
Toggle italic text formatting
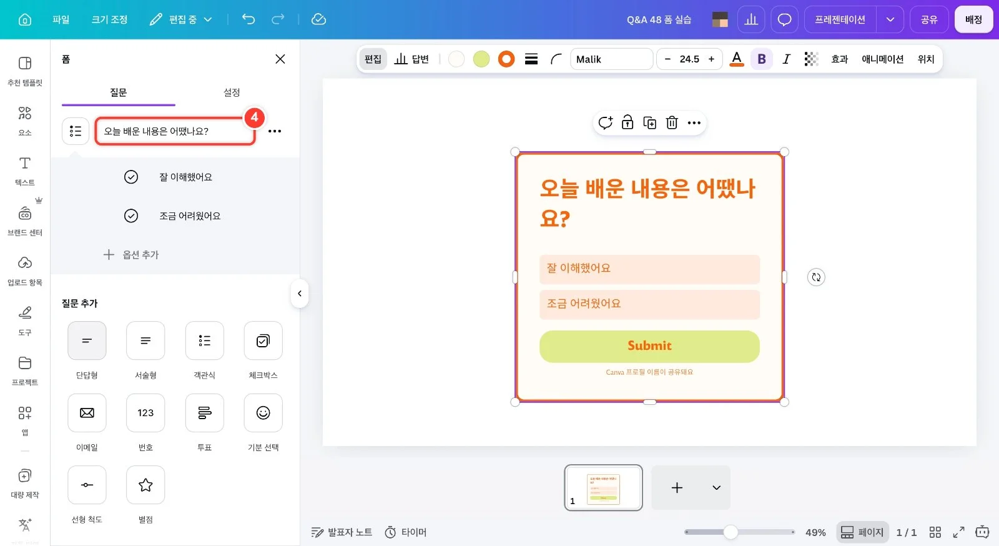point(786,59)
